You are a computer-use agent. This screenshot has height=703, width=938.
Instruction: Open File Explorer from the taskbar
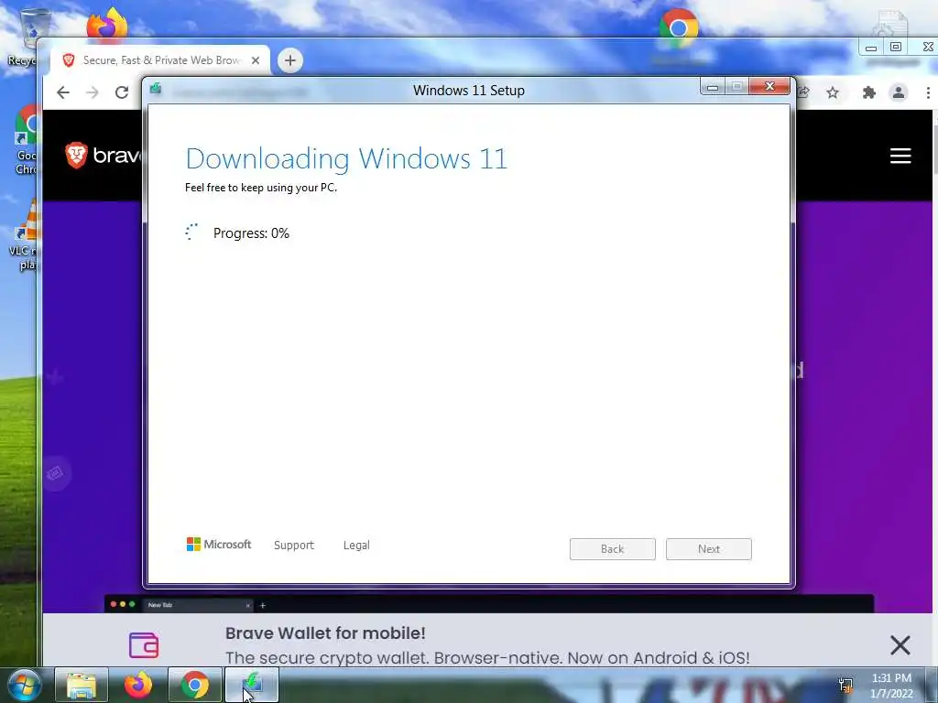coord(82,686)
